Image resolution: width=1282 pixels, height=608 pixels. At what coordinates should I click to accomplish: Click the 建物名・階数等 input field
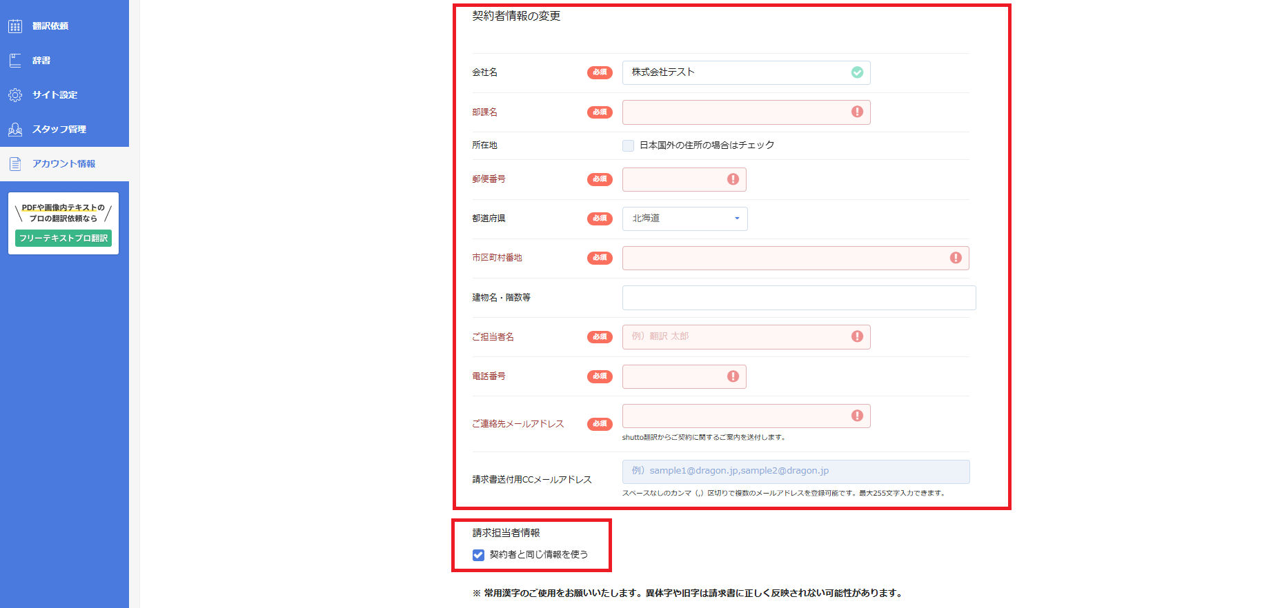(799, 298)
